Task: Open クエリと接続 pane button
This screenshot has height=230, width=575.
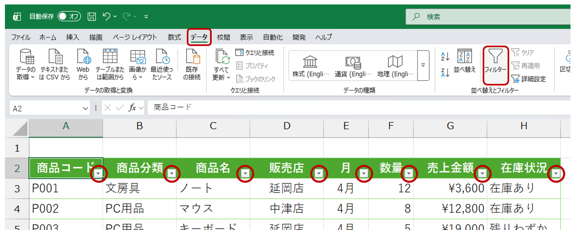Action: pyautogui.click(x=255, y=53)
